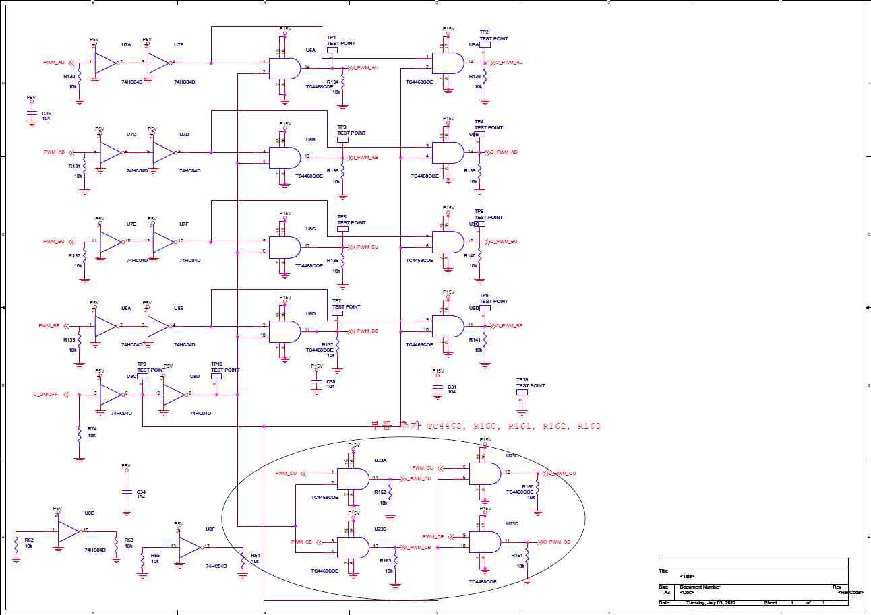The width and height of the screenshot is (871, 615).
Task: Select the U23A AND gate symbol
Action: tap(353, 478)
